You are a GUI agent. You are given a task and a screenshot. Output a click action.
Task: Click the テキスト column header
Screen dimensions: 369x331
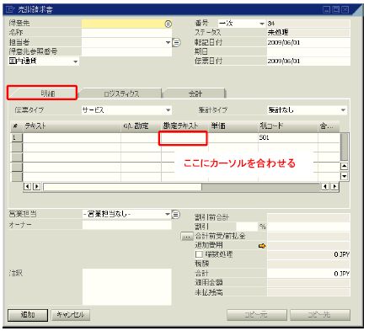[72, 126]
